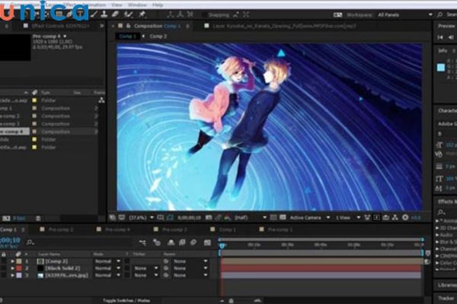This screenshot has height=304, width=457.
Task: Click the project flowchart view icon
Action: [x=101, y=100]
